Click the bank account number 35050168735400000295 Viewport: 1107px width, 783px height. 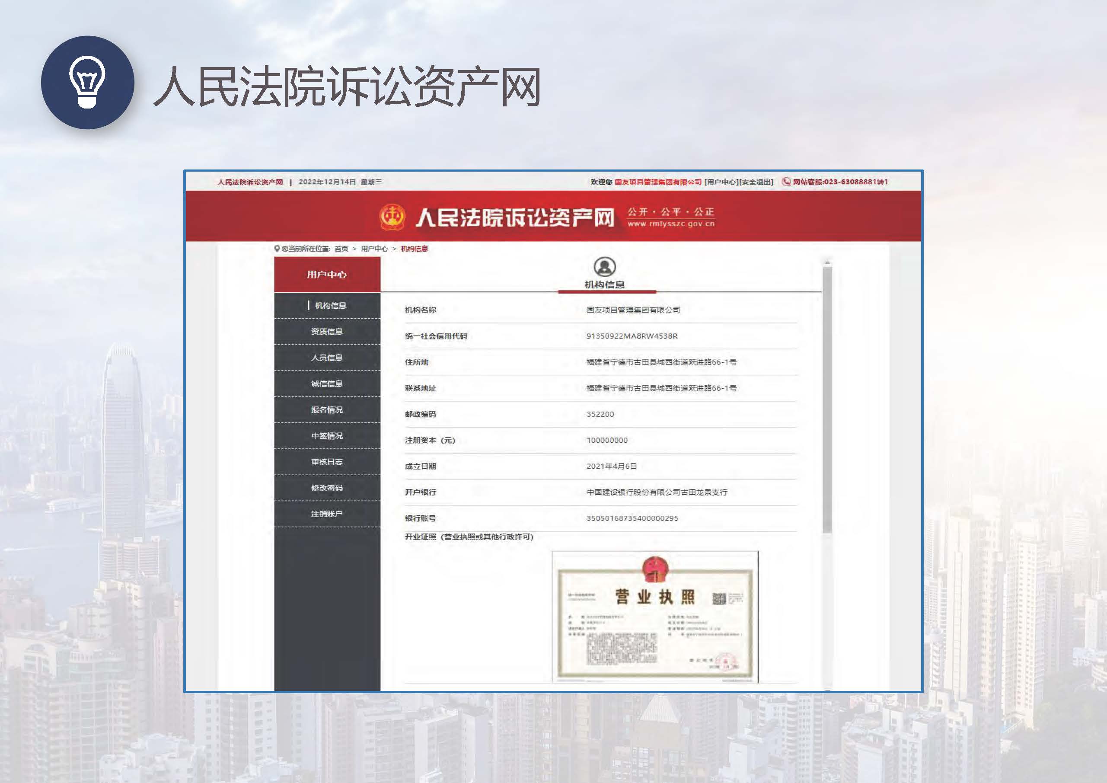632,518
